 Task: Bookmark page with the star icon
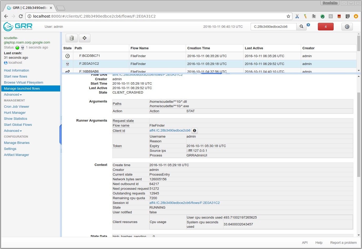tap(288, 16)
